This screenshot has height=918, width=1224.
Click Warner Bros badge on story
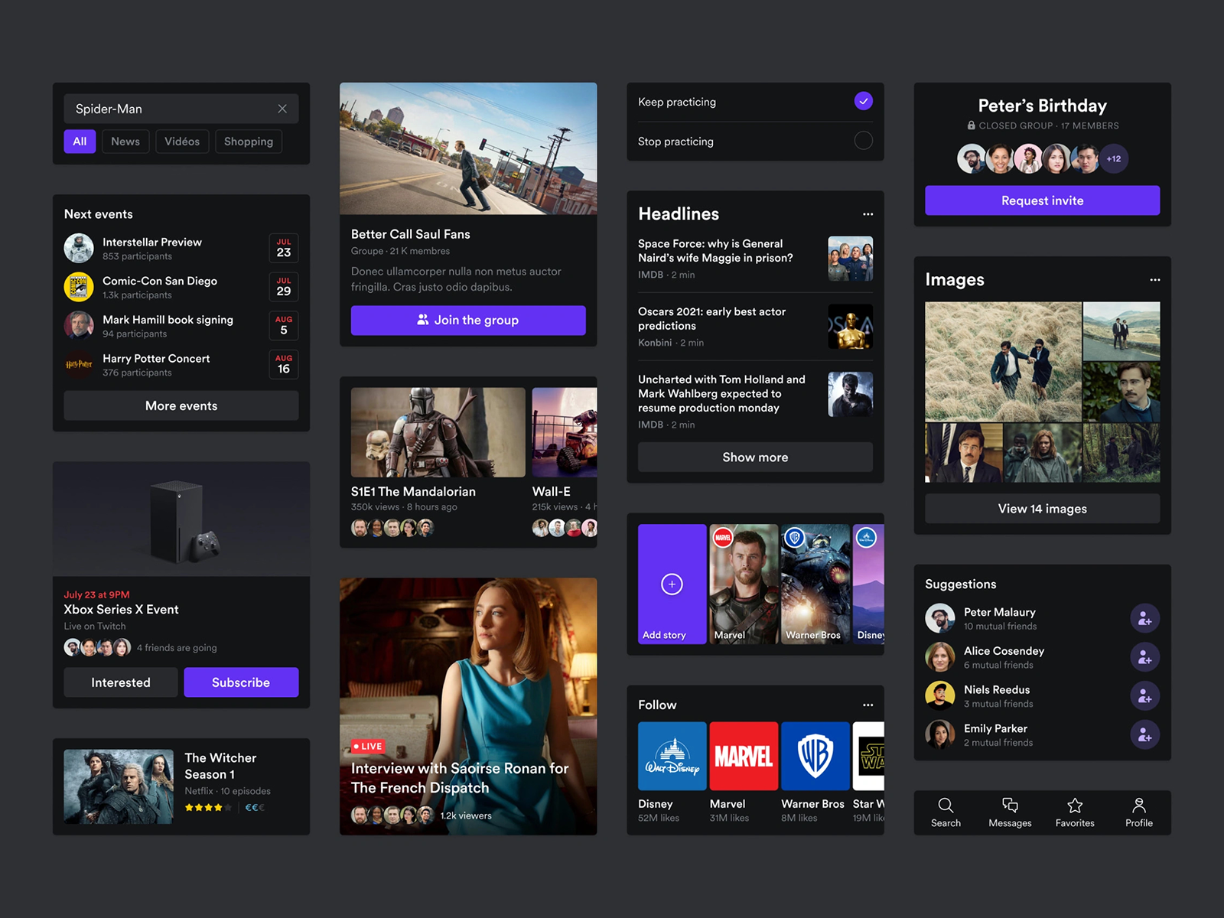(x=795, y=538)
